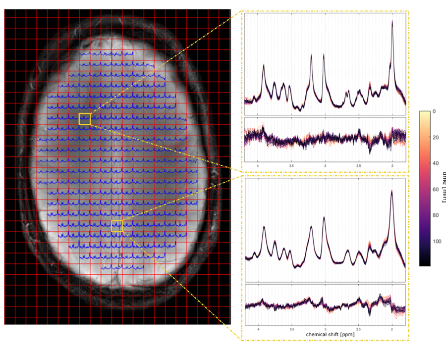The height and width of the screenshot is (349, 446).
Task: Click the 3.9 ppm peak in upper spectrum
Action: coord(264,66)
